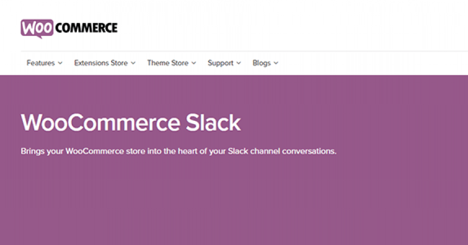This screenshot has height=245, width=468.
Task: Click the 'Brings your WooCommerce store' description
Action: pyautogui.click(x=178, y=151)
